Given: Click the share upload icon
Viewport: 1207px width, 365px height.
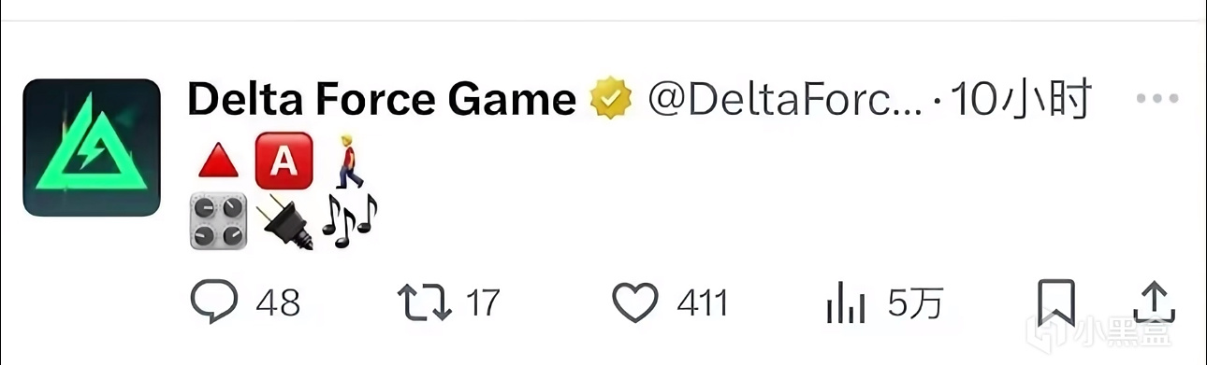Looking at the screenshot, I should coord(1155,302).
